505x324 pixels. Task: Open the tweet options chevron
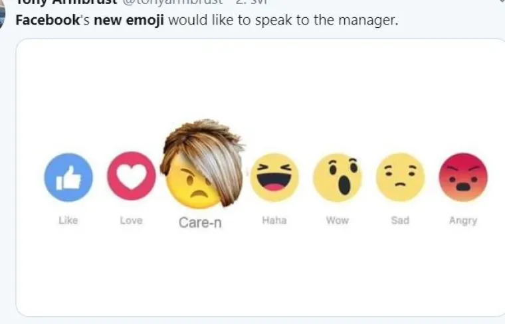[502, 2]
